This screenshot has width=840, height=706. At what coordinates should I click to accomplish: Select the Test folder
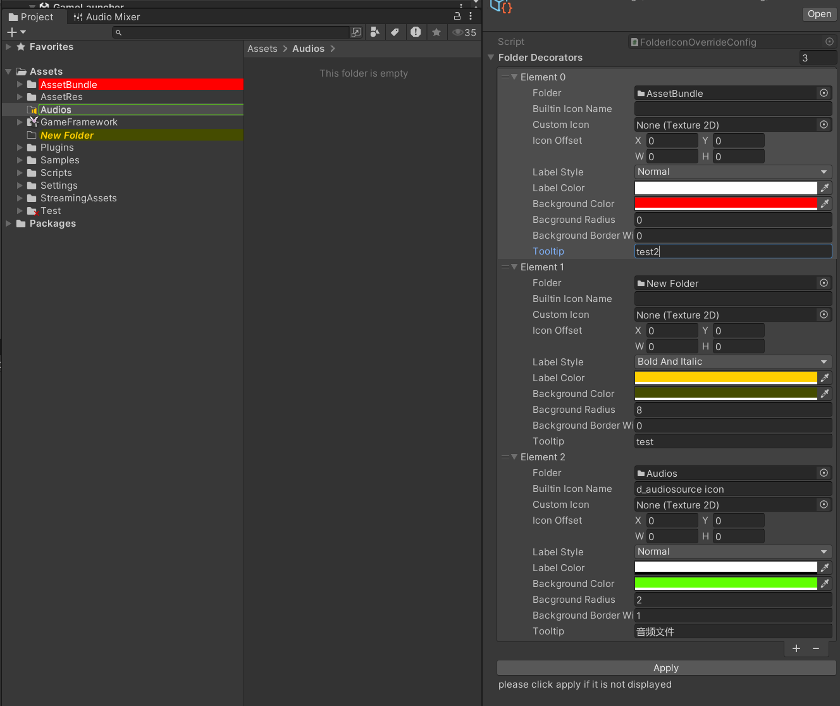(51, 211)
